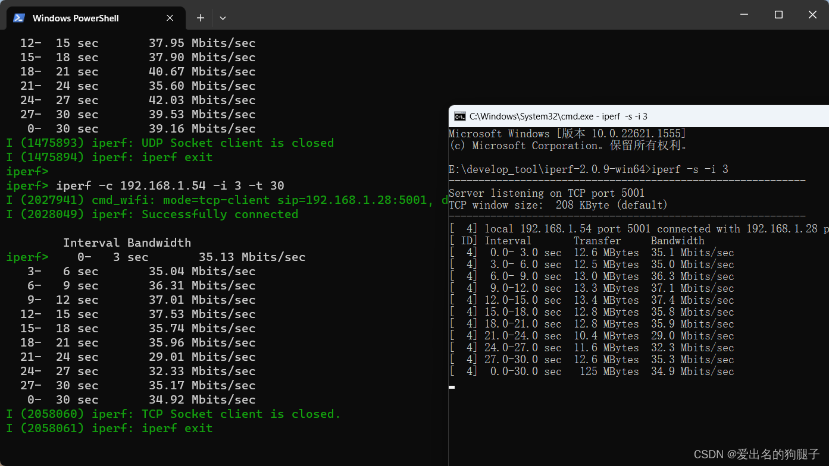Focus the cmd.exe iperf server title bar

pos(595,116)
